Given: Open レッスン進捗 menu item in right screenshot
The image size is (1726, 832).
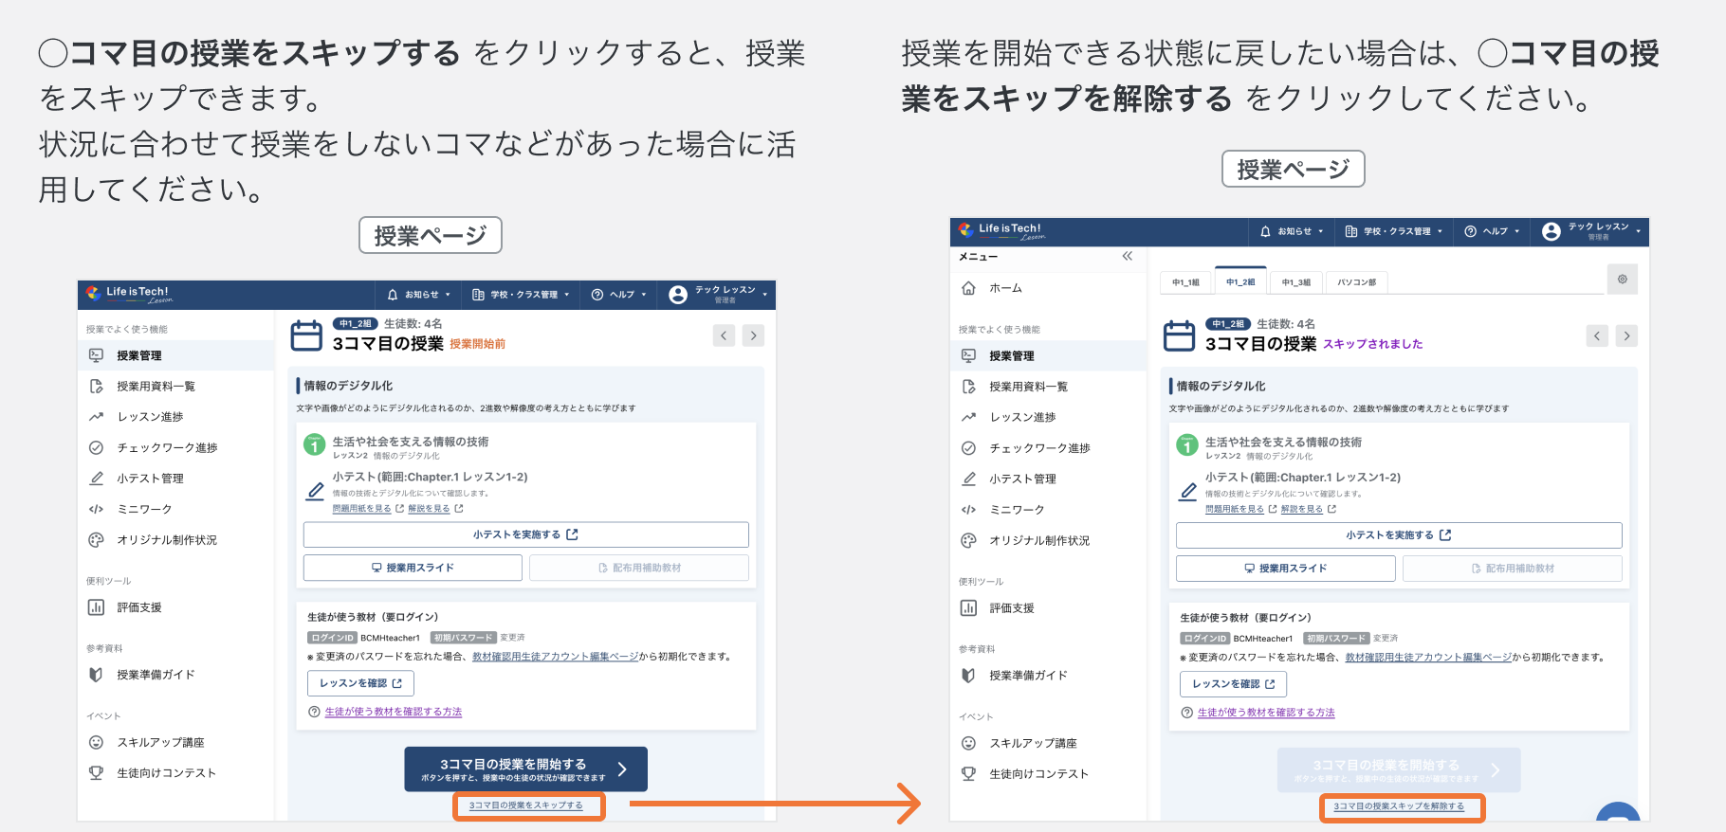Looking at the screenshot, I should pos(1049,417).
